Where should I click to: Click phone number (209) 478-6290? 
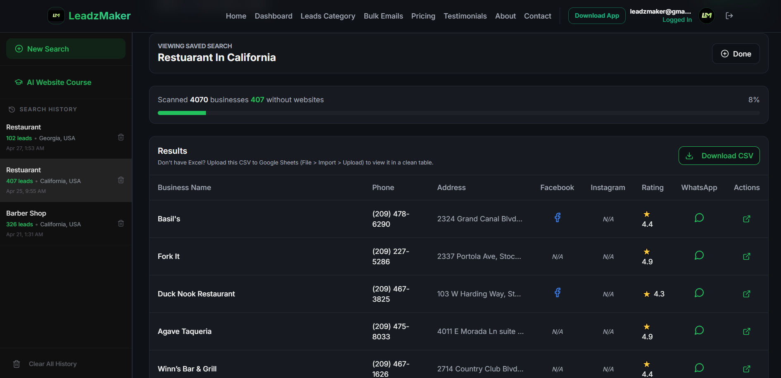point(391,219)
